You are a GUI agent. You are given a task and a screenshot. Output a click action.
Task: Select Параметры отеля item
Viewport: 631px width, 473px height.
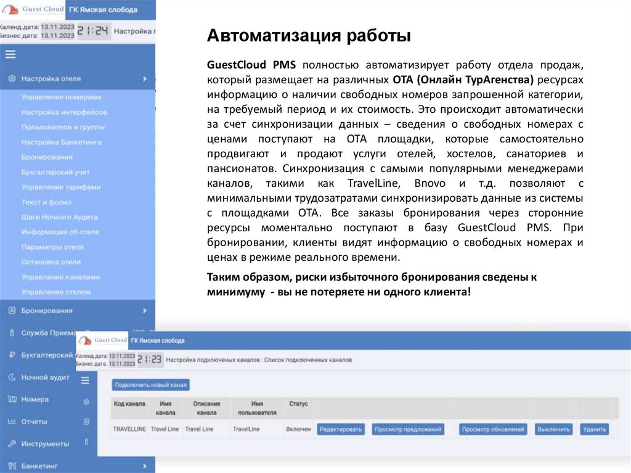pos(53,247)
